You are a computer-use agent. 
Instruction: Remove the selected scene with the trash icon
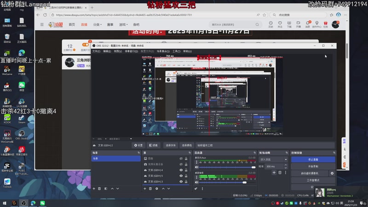click(99, 189)
